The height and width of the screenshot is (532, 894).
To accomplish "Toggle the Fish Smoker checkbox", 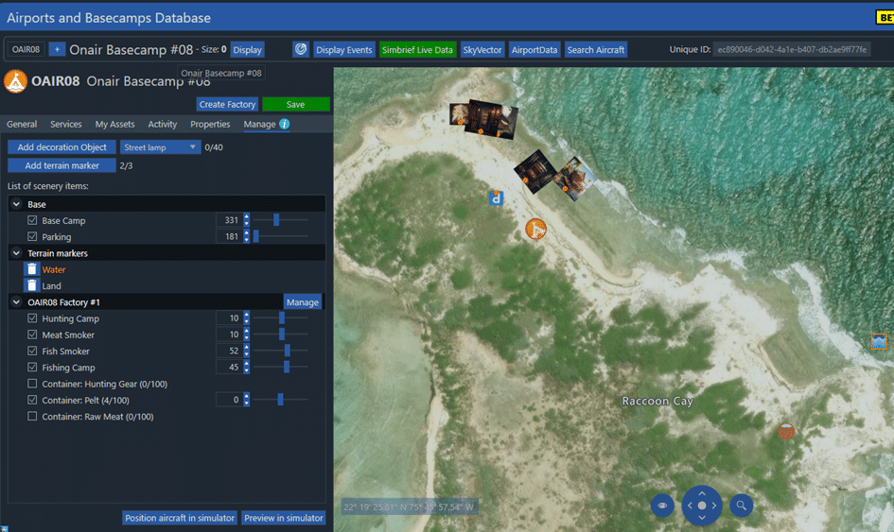I will (32, 351).
